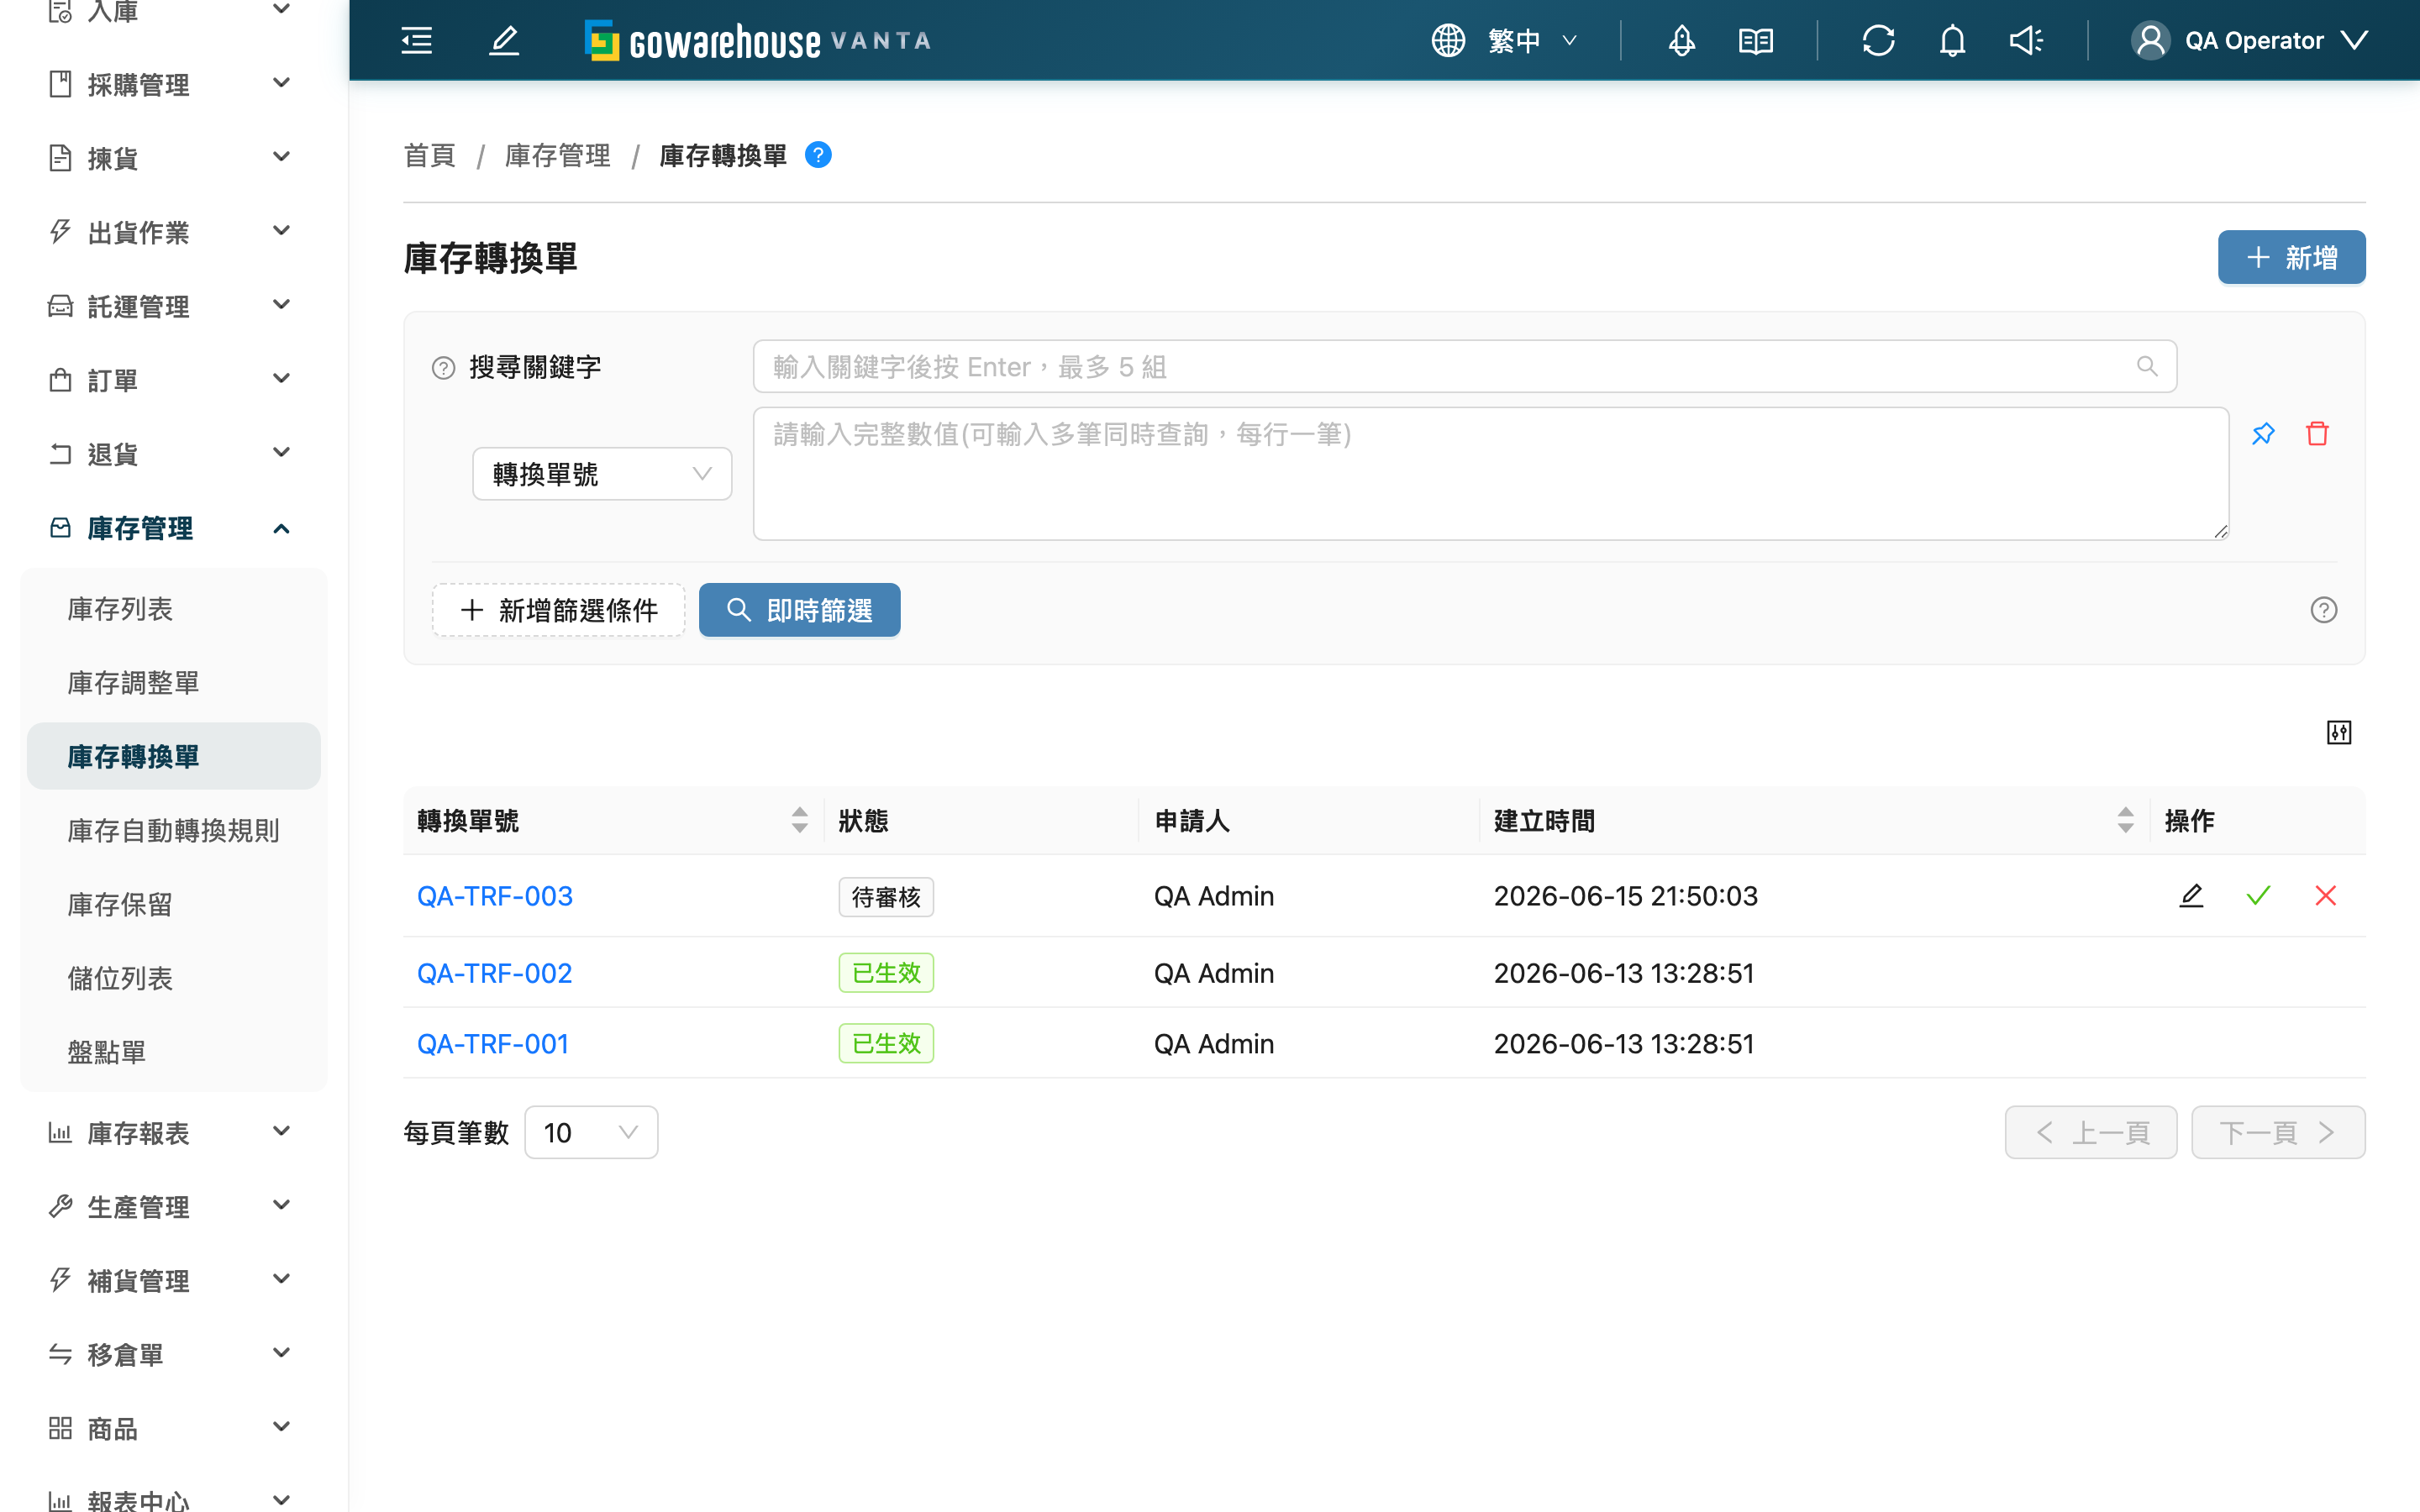This screenshot has height=1512, width=2420.
Task: Click 已生效 tag in QA-TRF-002 row
Action: click(886, 973)
